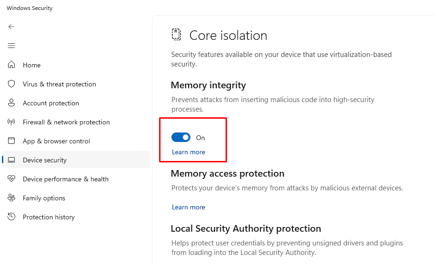Viewport: 435px width, 264px height.
Task: Click the Memory access protection heading
Action: pos(227,174)
